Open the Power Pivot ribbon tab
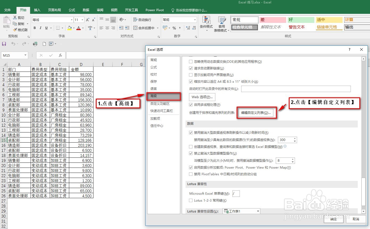 (x=155, y=10)
